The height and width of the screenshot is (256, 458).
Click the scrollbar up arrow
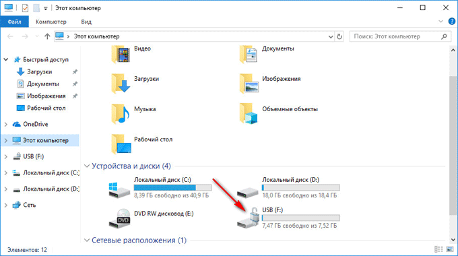coord(453,51)
